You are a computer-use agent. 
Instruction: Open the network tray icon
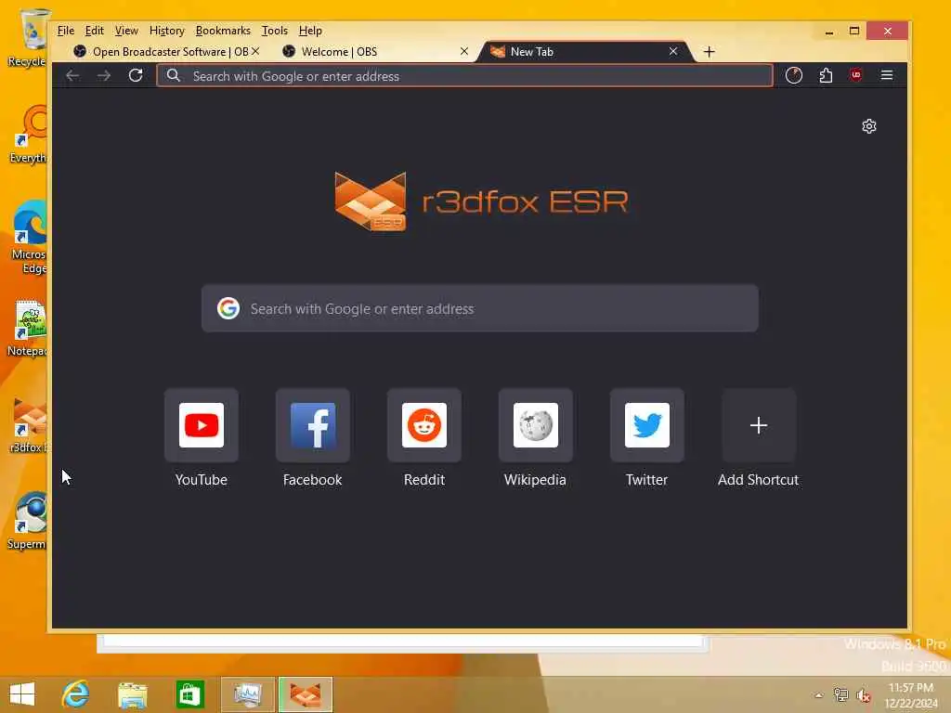[840, 695]
